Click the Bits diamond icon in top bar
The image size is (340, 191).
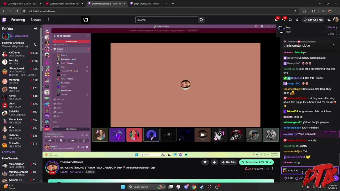pos(297,20)
